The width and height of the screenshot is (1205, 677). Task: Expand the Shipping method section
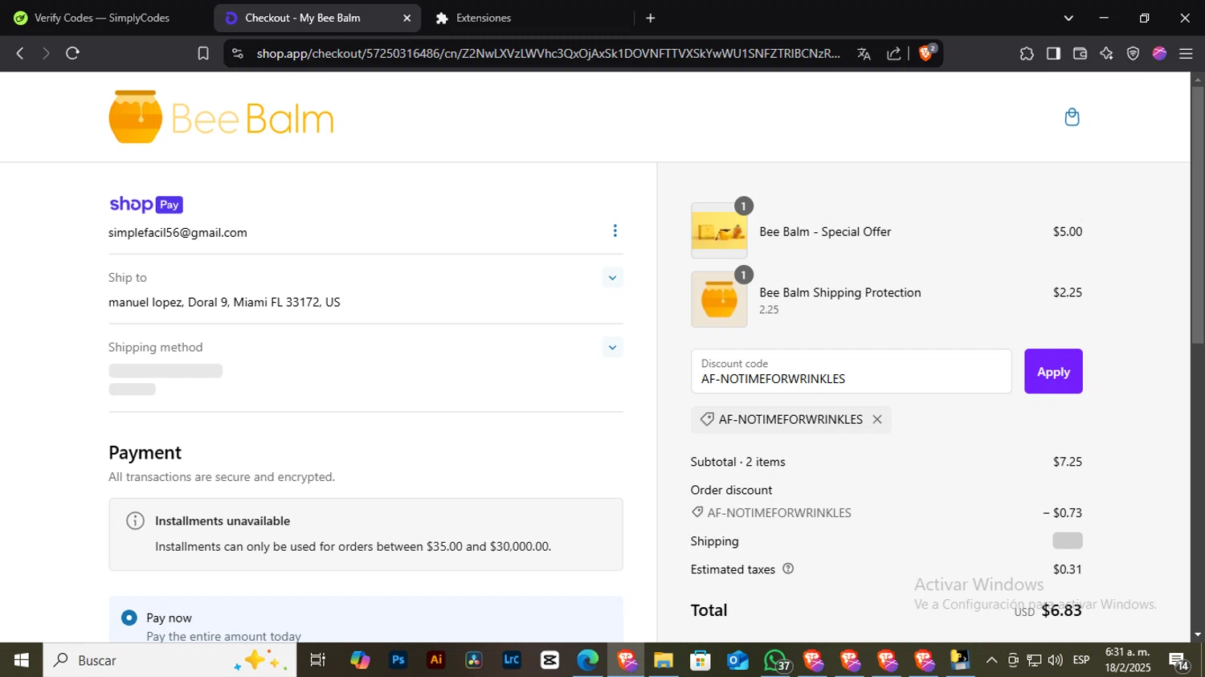[x=612, y=348]
